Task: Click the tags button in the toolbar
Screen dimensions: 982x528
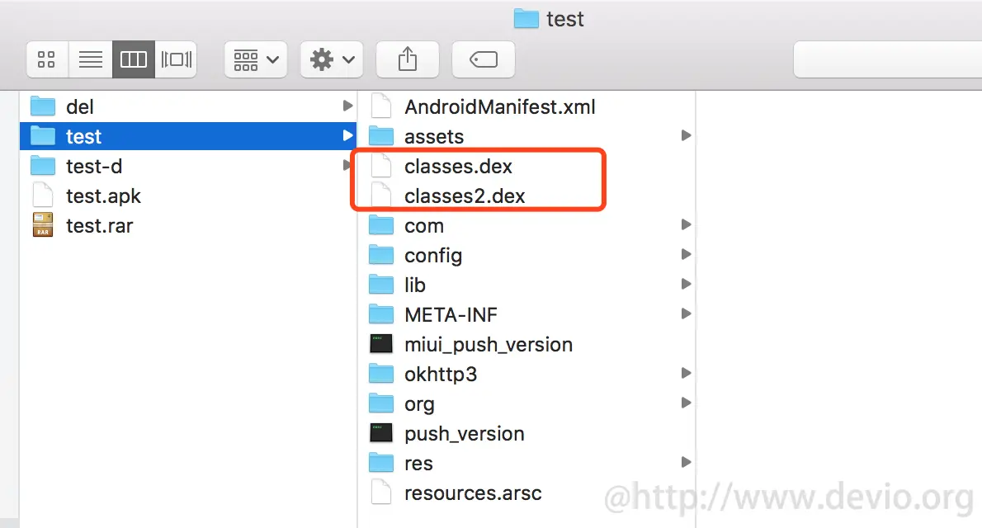Action: click(483, 59)
